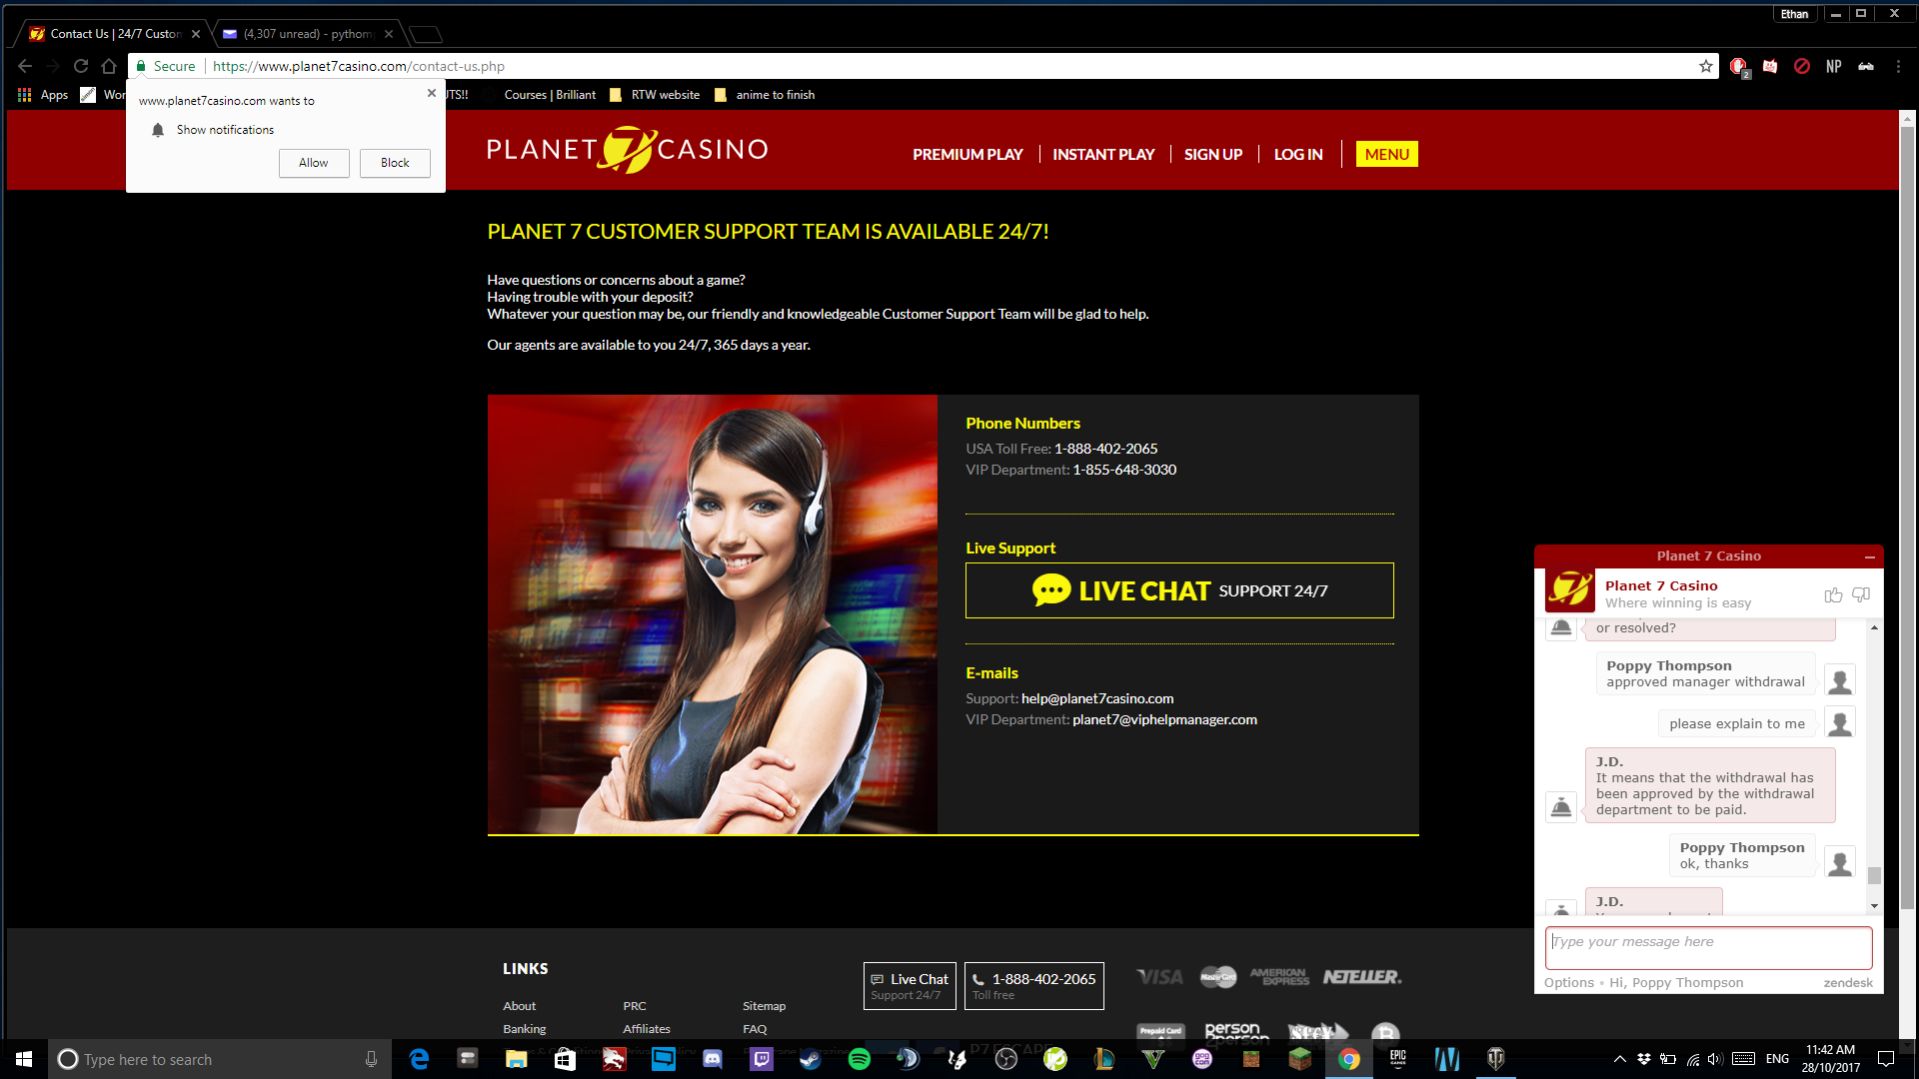The image size is (1919, 1079).
Task: Open the Sitemap footer link
Action: 765,1006
